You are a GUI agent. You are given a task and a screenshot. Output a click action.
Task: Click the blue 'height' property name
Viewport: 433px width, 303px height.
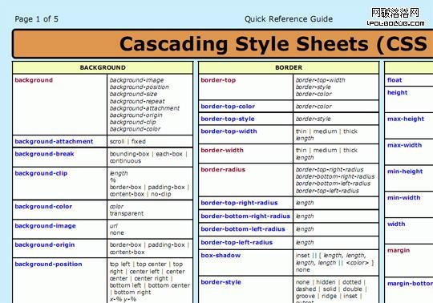[x=397, y=92]
